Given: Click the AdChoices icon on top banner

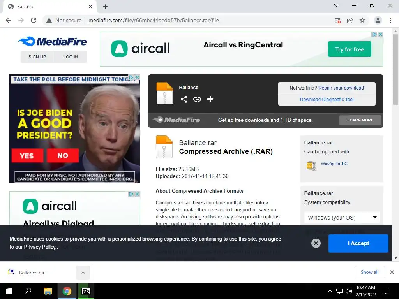Looking at the screenshot, I should coord(374,34).
